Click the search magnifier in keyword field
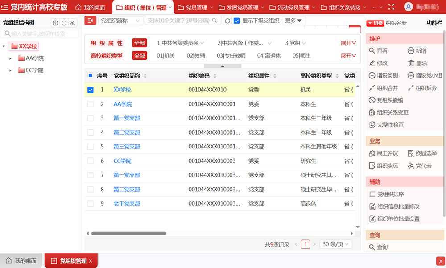The image size is (446, 268). pos(215,21)
